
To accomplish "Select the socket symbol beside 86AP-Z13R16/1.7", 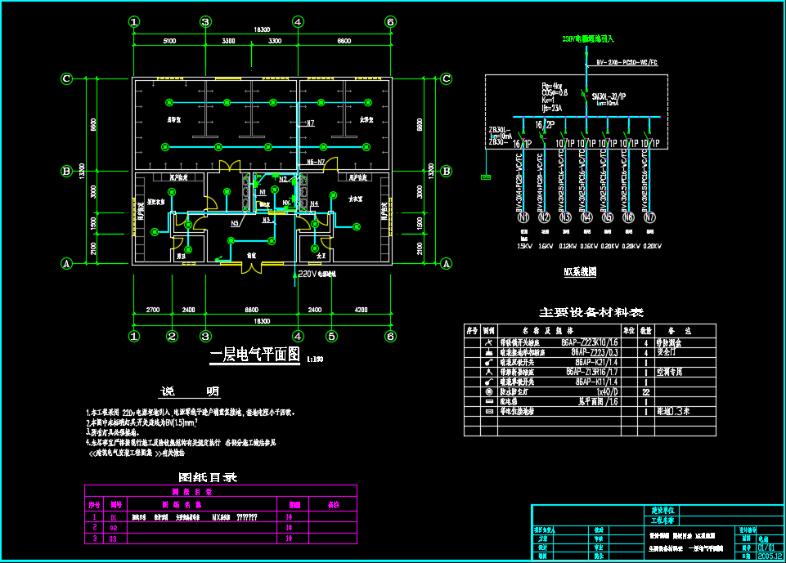I will [489, 372].
